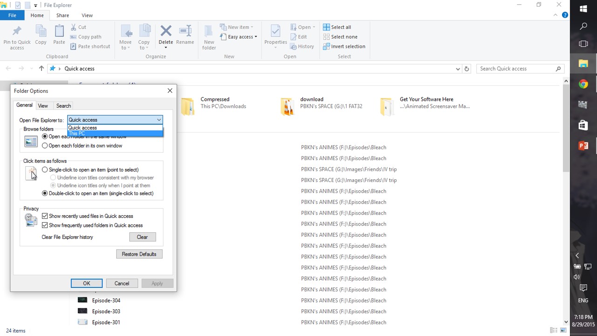Switch to the View tab in Folder Options
This screenshot has width=597, height=336.
click(43, 106)
